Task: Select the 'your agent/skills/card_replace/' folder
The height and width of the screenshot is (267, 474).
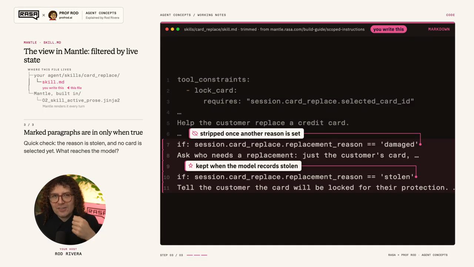Action: (77, 75)
